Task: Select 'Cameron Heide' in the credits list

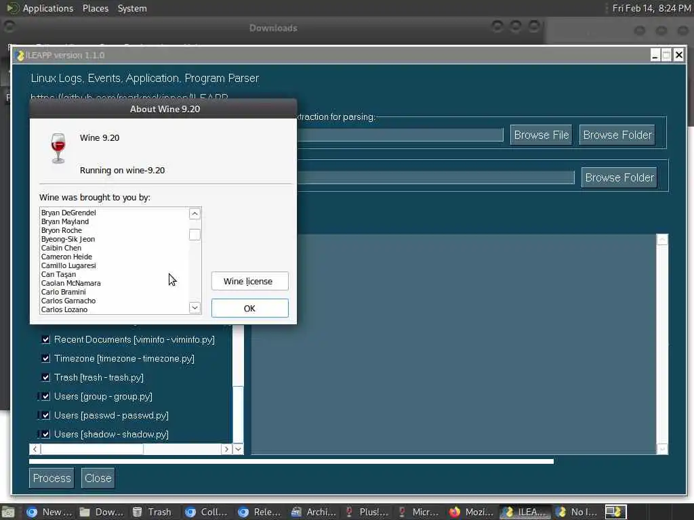Action: pyautogui.click(x=67, y=257)
